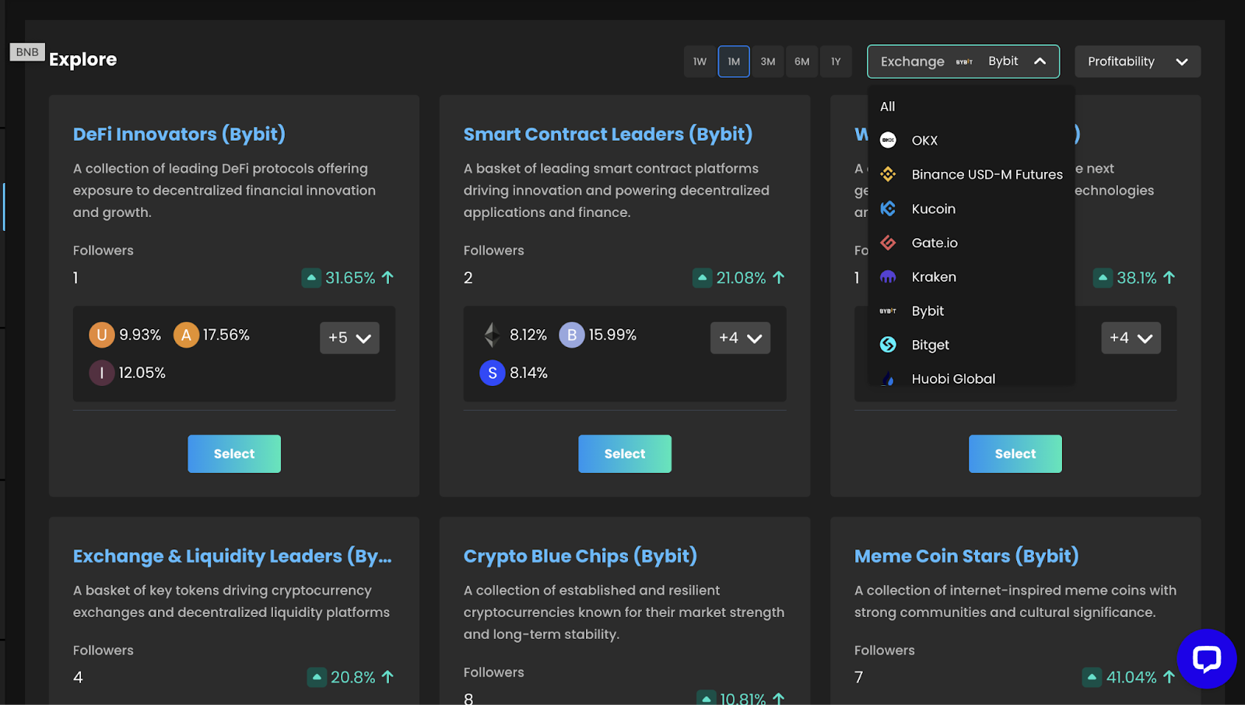Open the live chat support bubble
This screenshot has height=705, width=1245.
(1206, 658)
